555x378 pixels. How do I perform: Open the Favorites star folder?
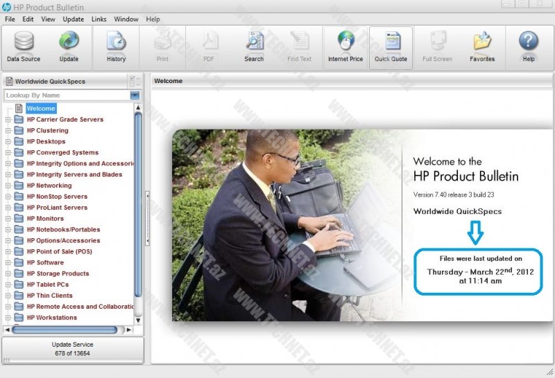tap(482, 40)
